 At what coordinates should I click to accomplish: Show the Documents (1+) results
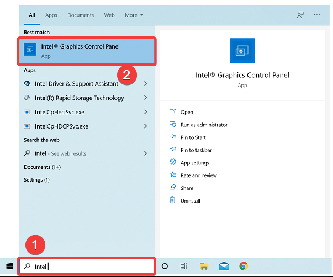click(43, 167)
